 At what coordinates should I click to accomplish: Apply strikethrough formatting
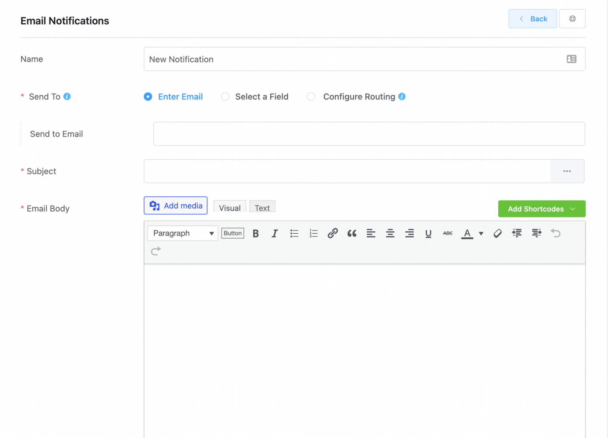coord(447,233)
